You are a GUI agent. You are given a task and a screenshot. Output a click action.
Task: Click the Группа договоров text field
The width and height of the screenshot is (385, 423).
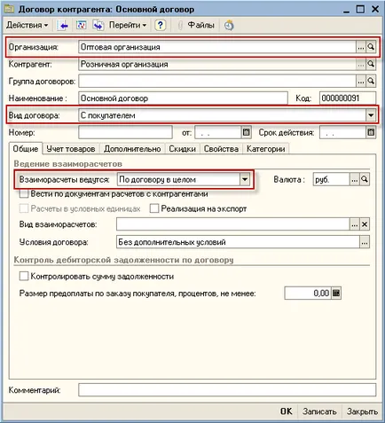[217, 82]
